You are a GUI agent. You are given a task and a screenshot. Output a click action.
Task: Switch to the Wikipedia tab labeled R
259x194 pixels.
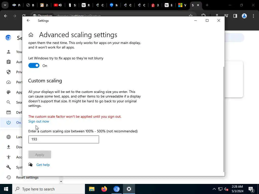pyautogui.click(x=86, y=5)
